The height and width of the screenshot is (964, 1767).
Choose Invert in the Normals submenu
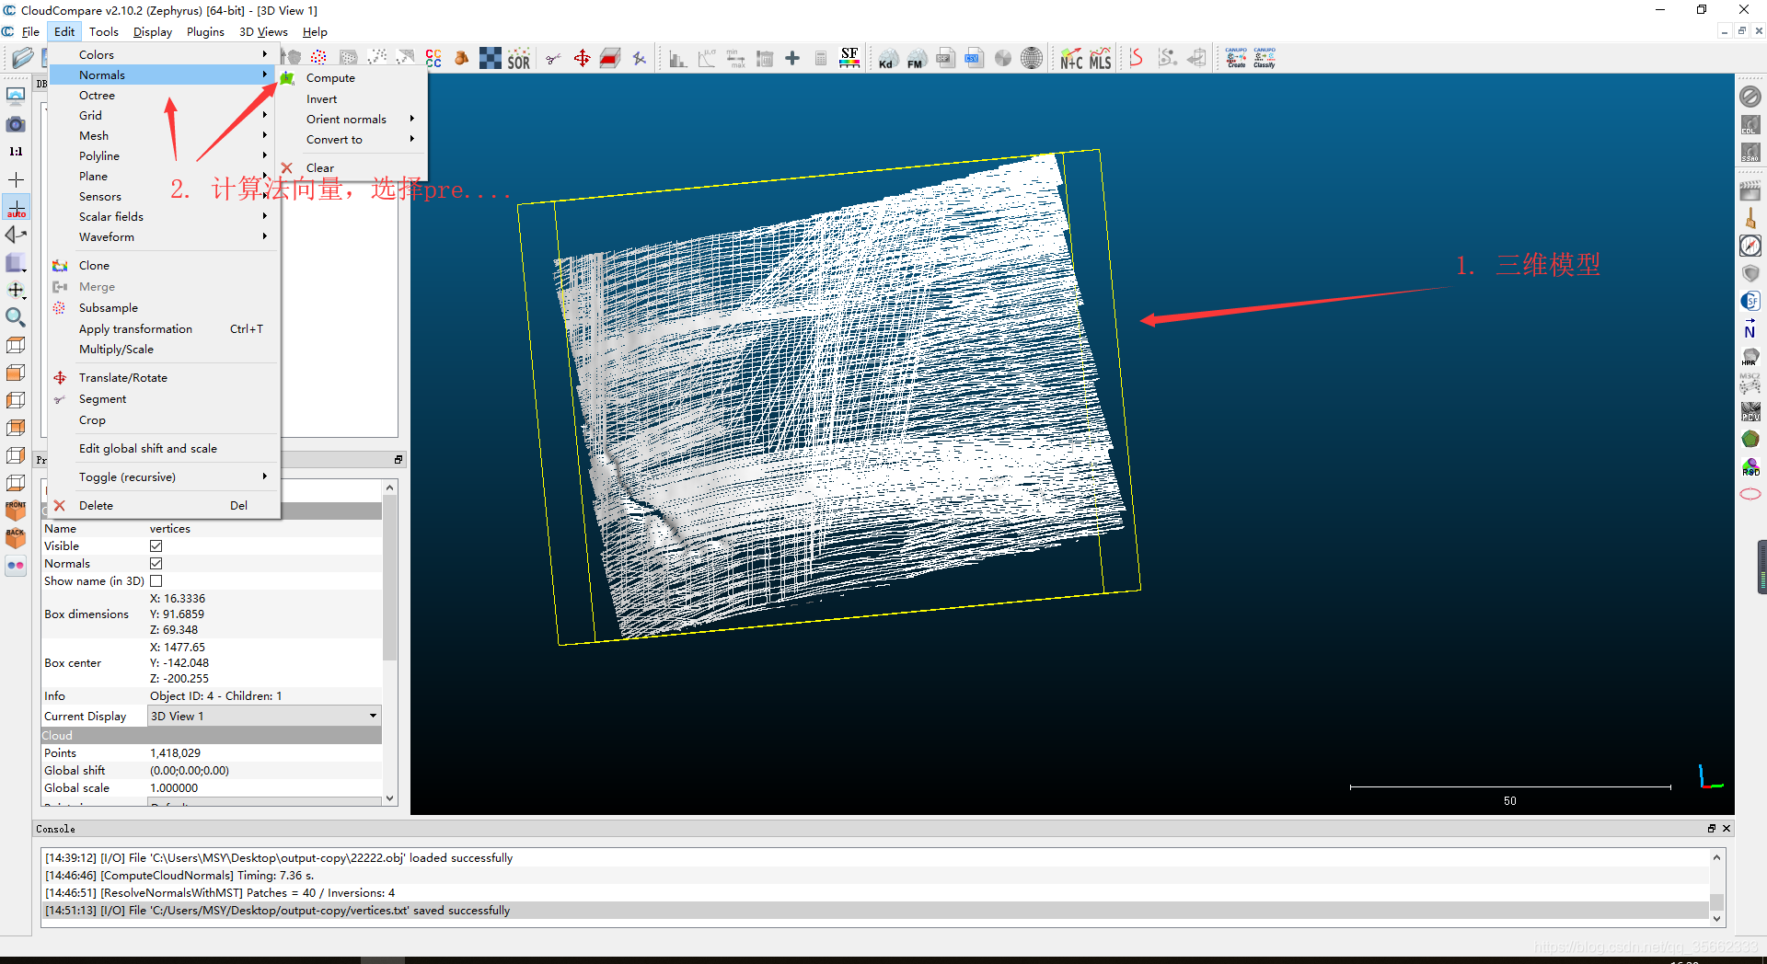tap(353, 99)
